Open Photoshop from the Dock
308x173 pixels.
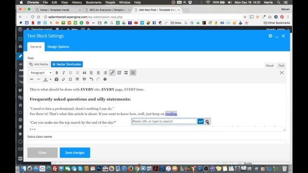tap(99, 169)
